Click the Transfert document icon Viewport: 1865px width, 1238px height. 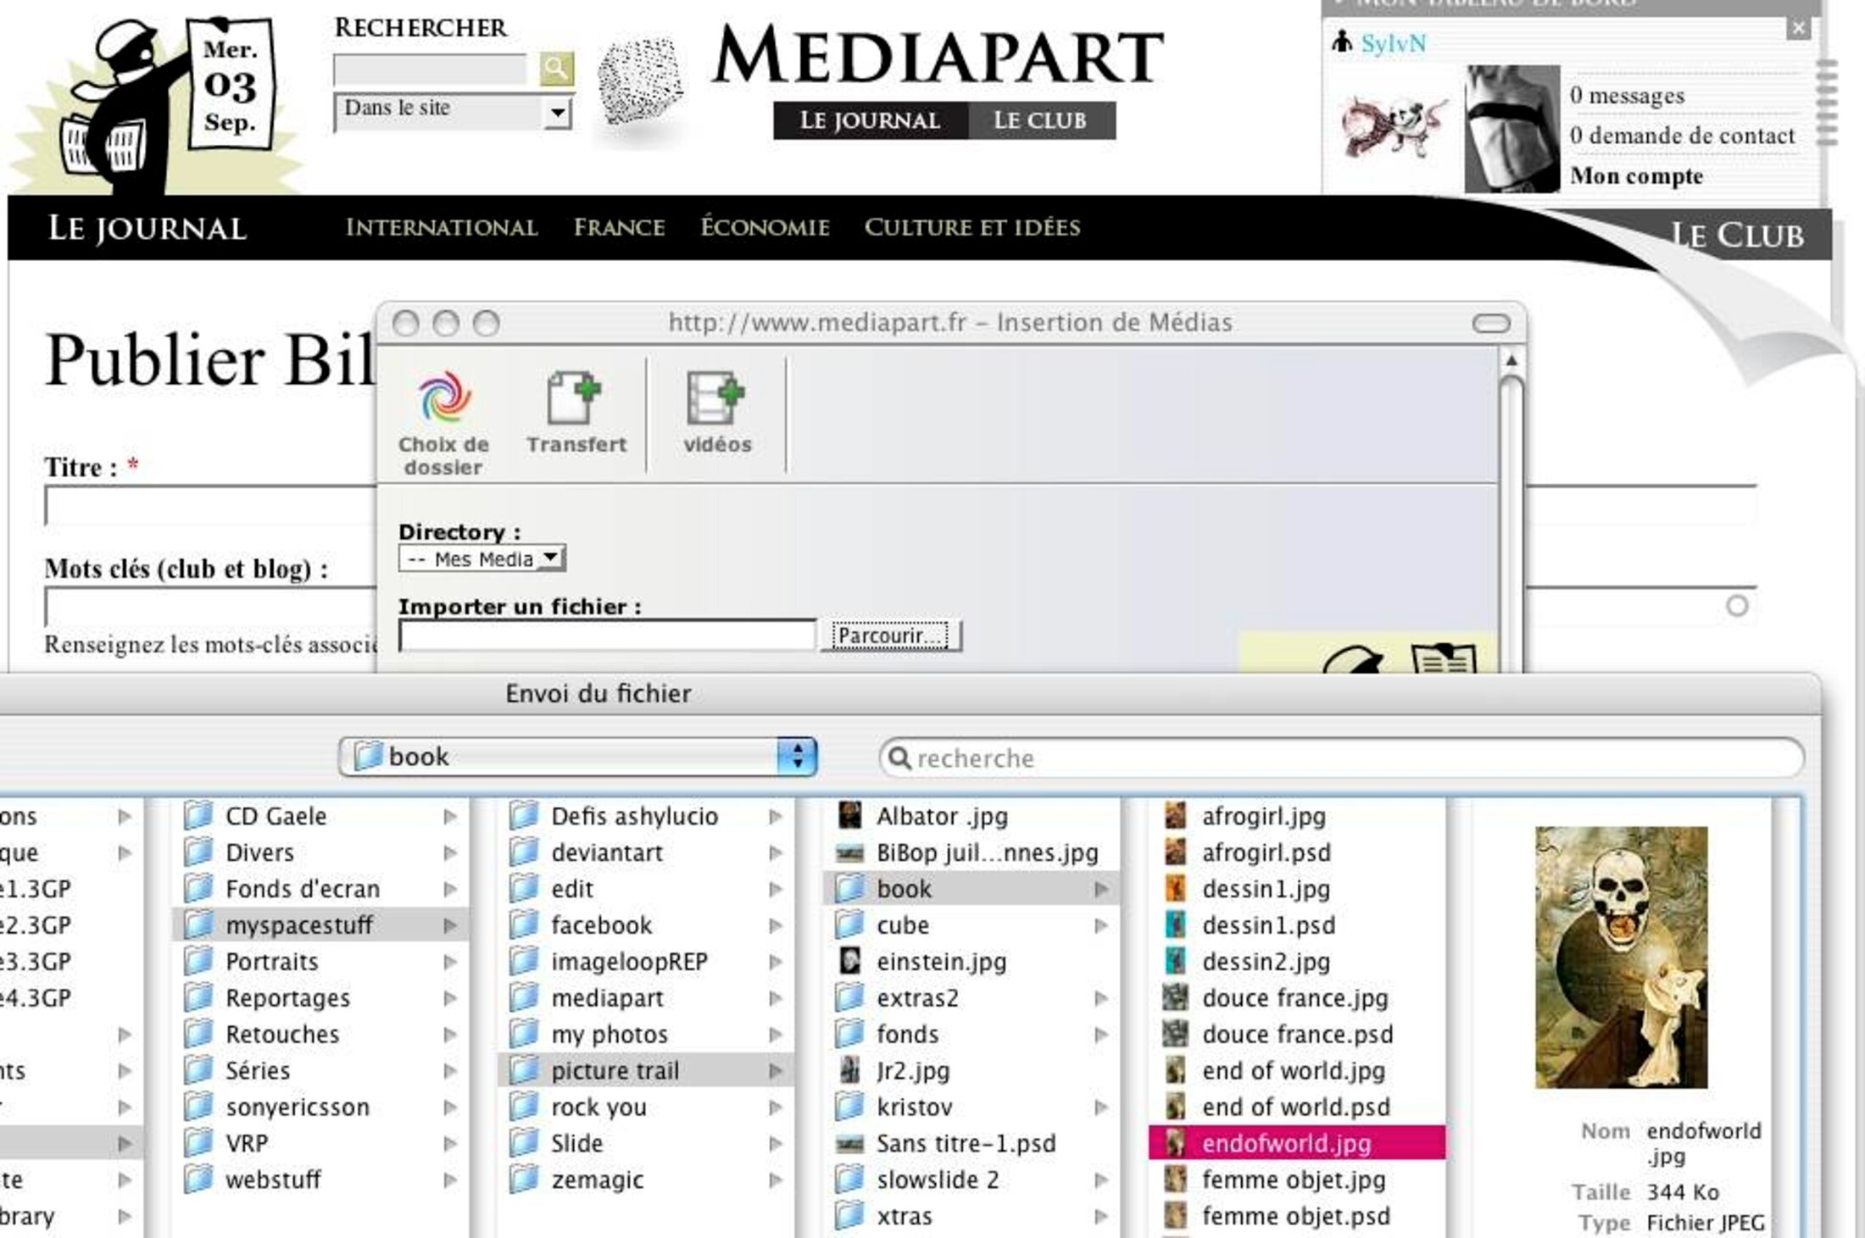574,398
